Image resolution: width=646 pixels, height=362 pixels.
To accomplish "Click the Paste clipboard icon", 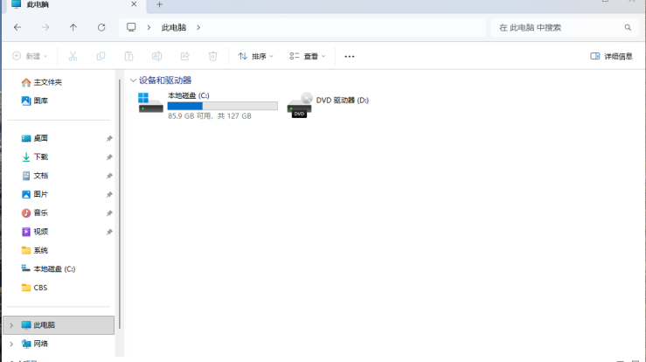I will (x=129, y=56).
